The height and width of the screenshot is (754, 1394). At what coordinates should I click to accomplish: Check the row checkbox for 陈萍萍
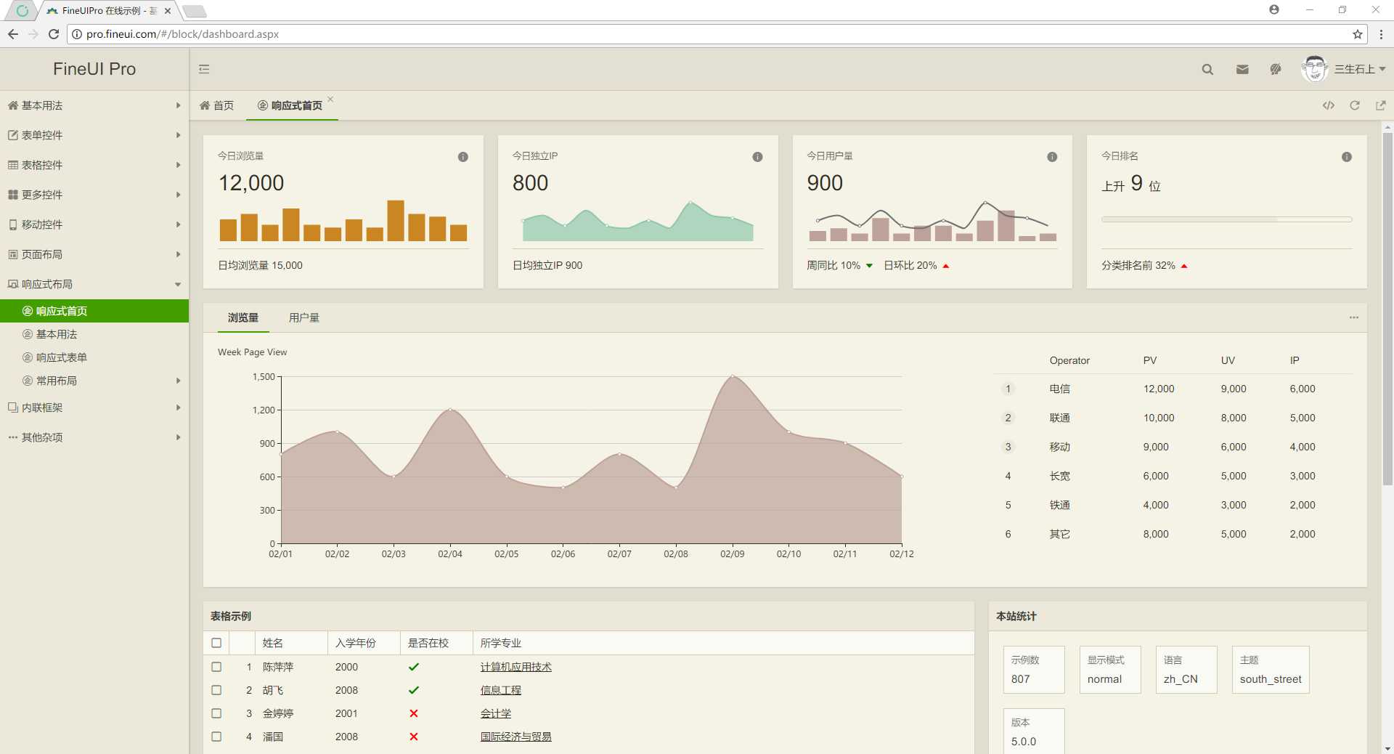(x=216, y=667)
